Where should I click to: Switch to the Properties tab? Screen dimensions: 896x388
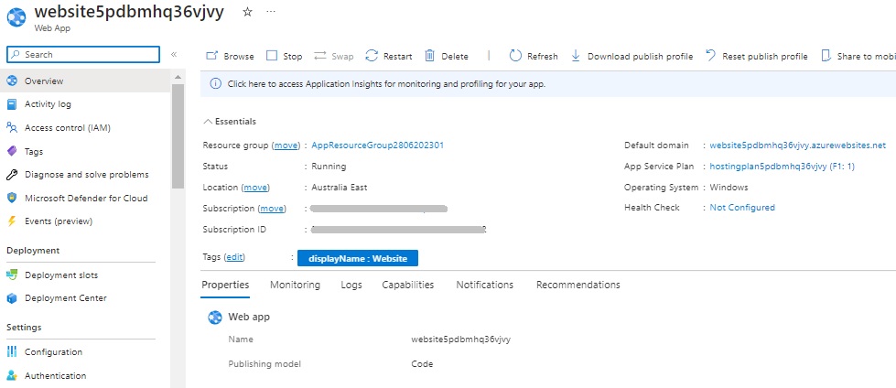(x=225, y=285)
